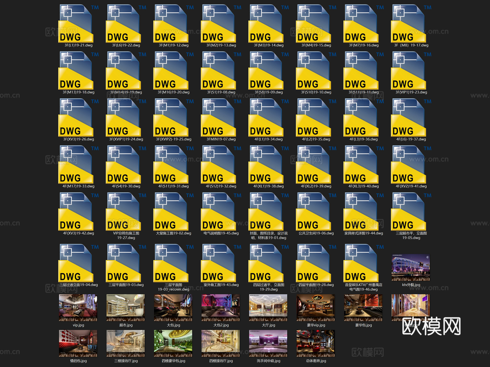Click the 4F(L6)-19-37.dwg file icon
This screenshot has height=367, width=490.
[408, 117]
